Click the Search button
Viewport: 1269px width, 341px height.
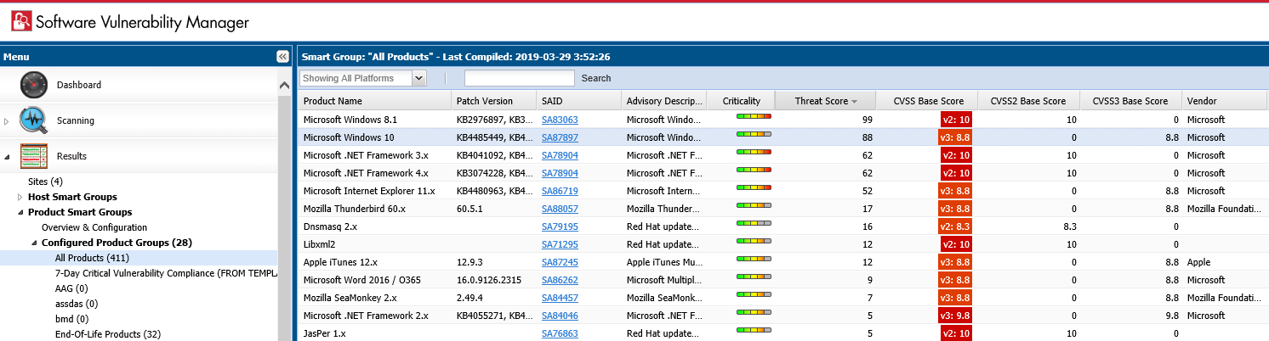[595, 78]
